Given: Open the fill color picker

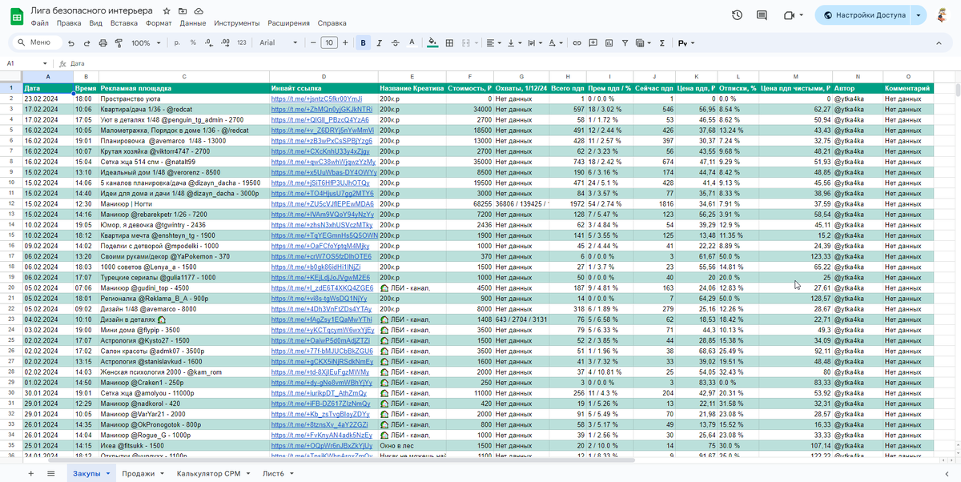Looking at the screenshot, I should (x=433, y=43).
